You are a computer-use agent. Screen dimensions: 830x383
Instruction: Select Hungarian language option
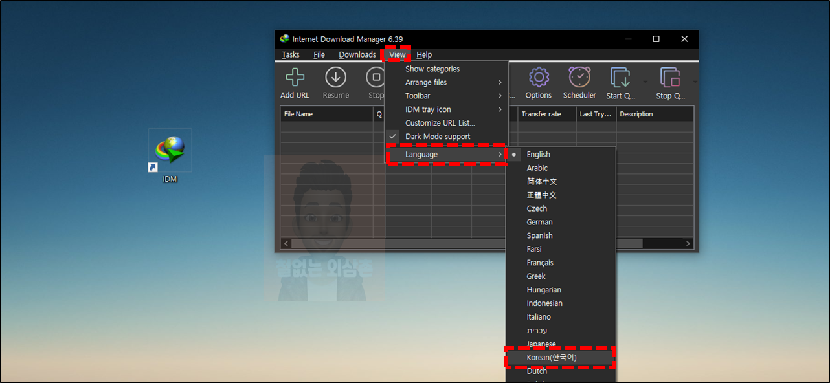click(x=561, y=290)
